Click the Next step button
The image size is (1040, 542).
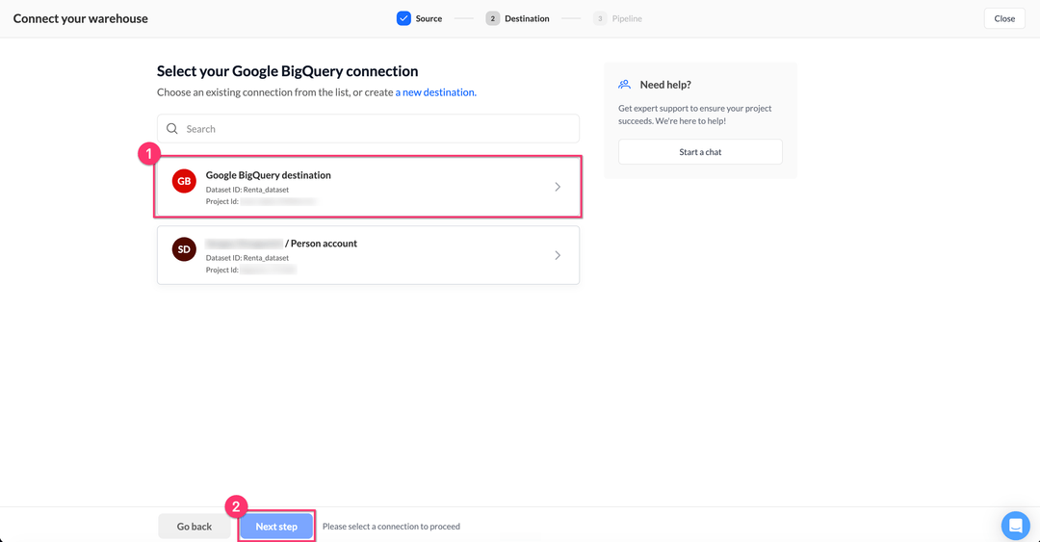tap(276, 526)
